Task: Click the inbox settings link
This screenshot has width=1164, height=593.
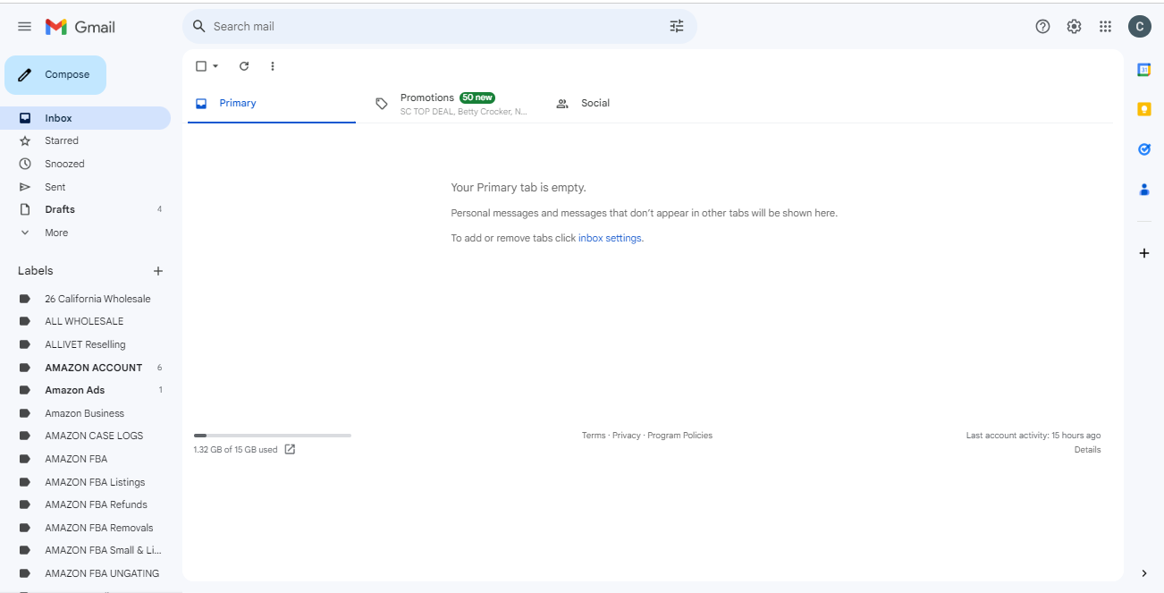Action: click(610, 238)
